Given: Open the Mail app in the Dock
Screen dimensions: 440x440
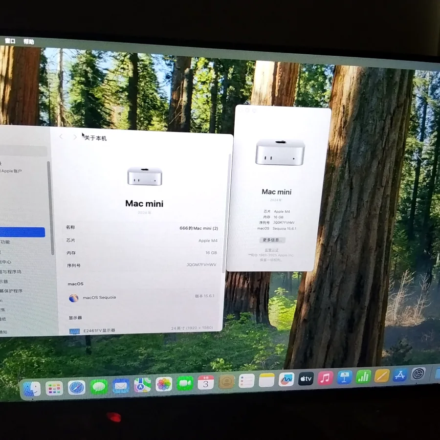Looking at the screenshot, I should (x=121, y=386).
